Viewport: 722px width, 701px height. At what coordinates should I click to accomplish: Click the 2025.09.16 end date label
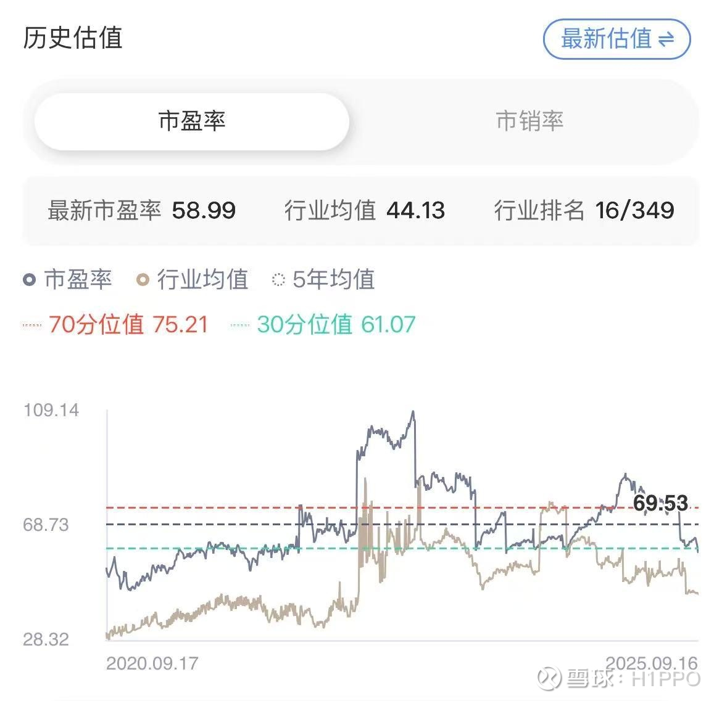click(652, 663)
